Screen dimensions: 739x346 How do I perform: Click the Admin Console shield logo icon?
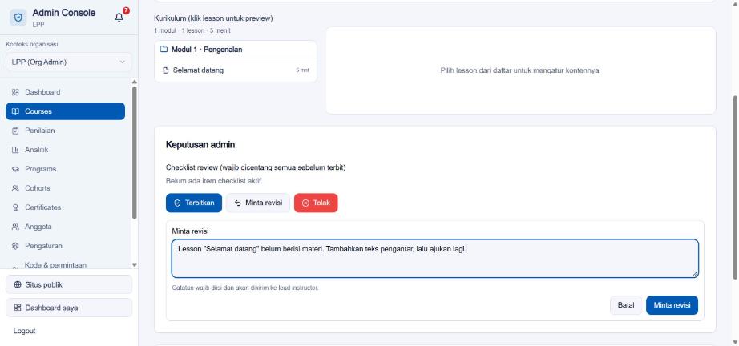(x=18, y=18)
